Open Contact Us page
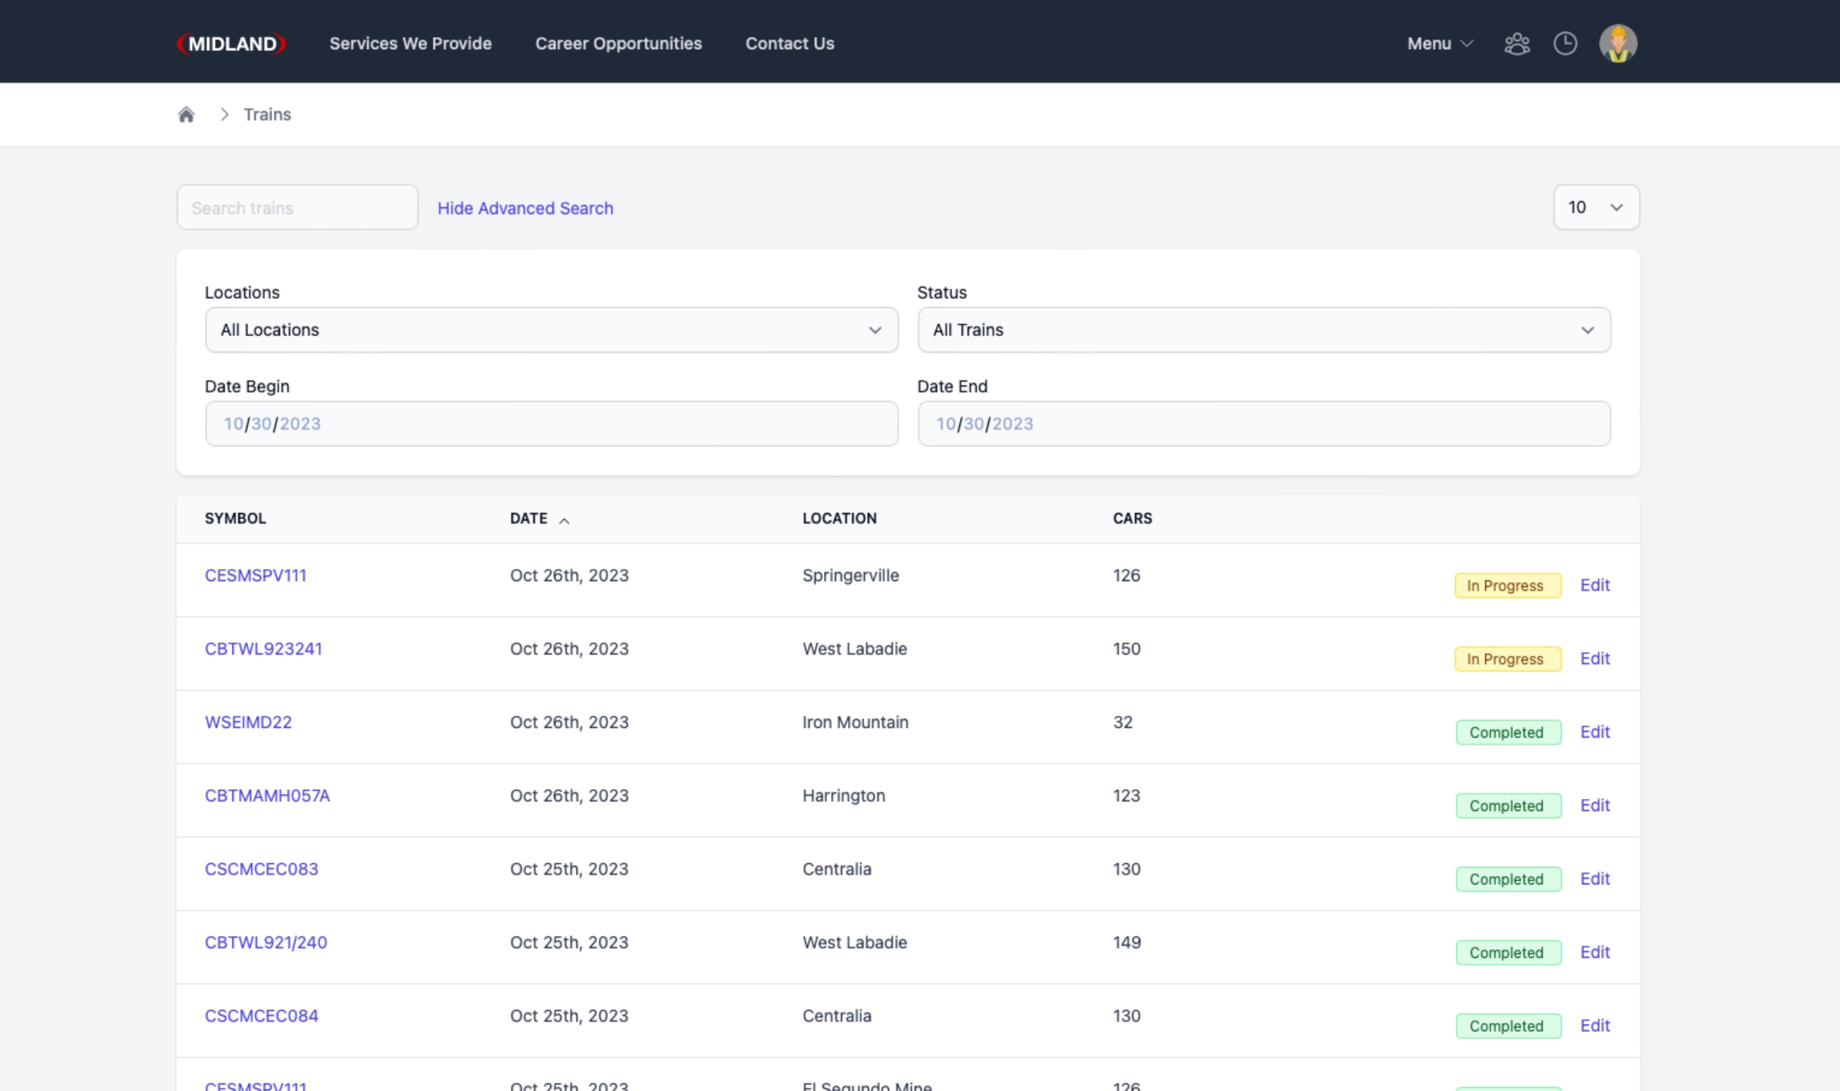Viewport: 1840px width, 1091px height. 790,43
